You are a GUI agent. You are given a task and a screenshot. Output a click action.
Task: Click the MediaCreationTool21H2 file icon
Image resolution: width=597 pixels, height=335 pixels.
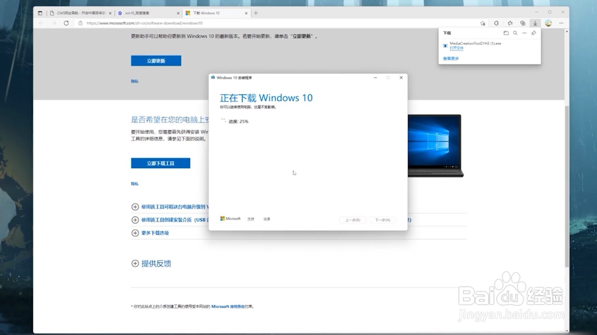click(445, 46)
